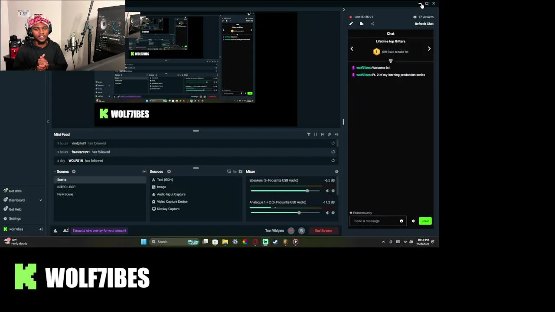Expand the Scenes collection dropdown arrow
The image size is (555, 312).
[55, 172]
